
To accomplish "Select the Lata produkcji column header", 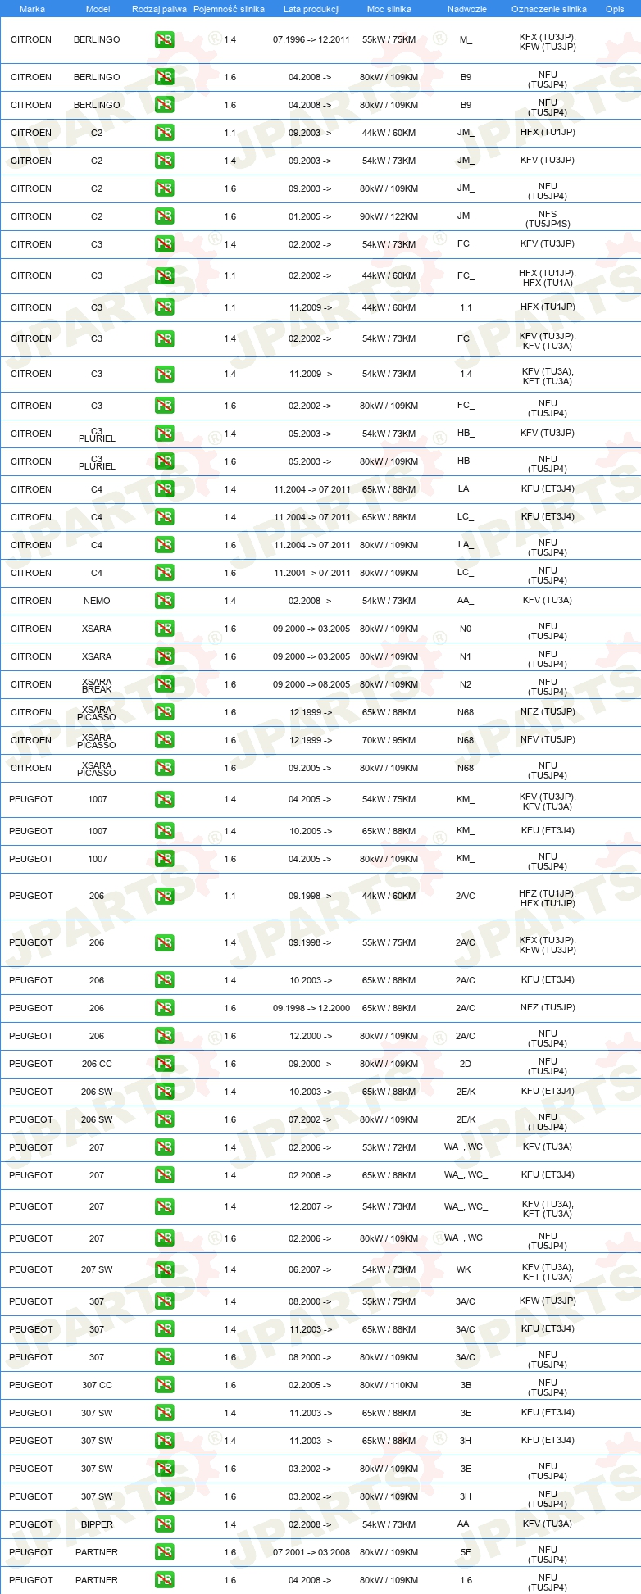I will pyautogui.click(x=311, y=9).
